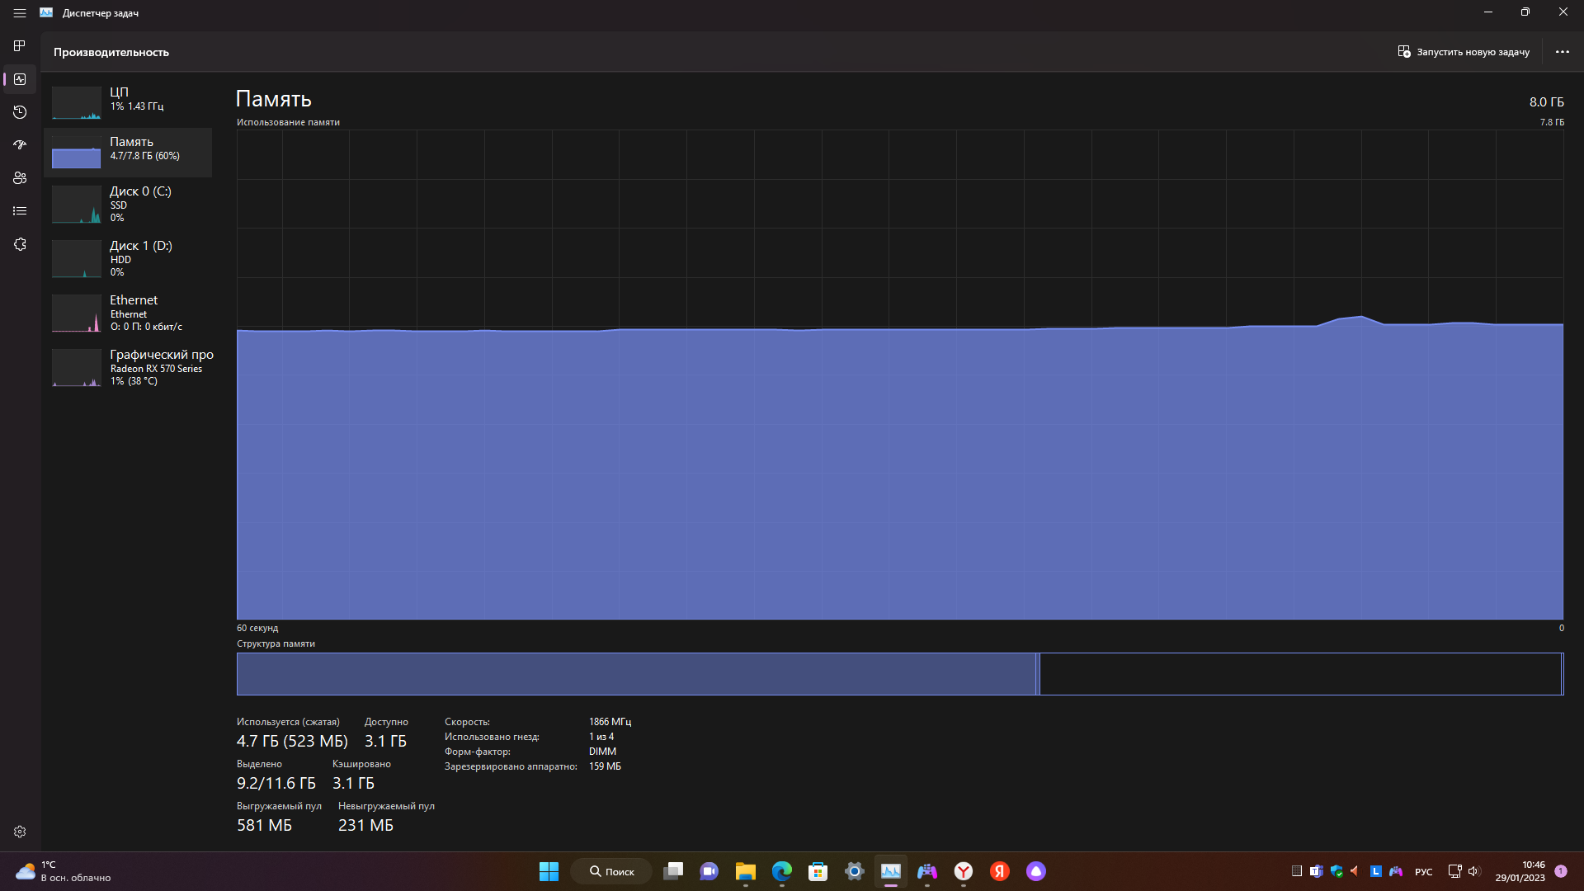Viewport: 1584px width, 891px height.
Task: Toggle the hamburger navigation menu
Action: (20, 13)
